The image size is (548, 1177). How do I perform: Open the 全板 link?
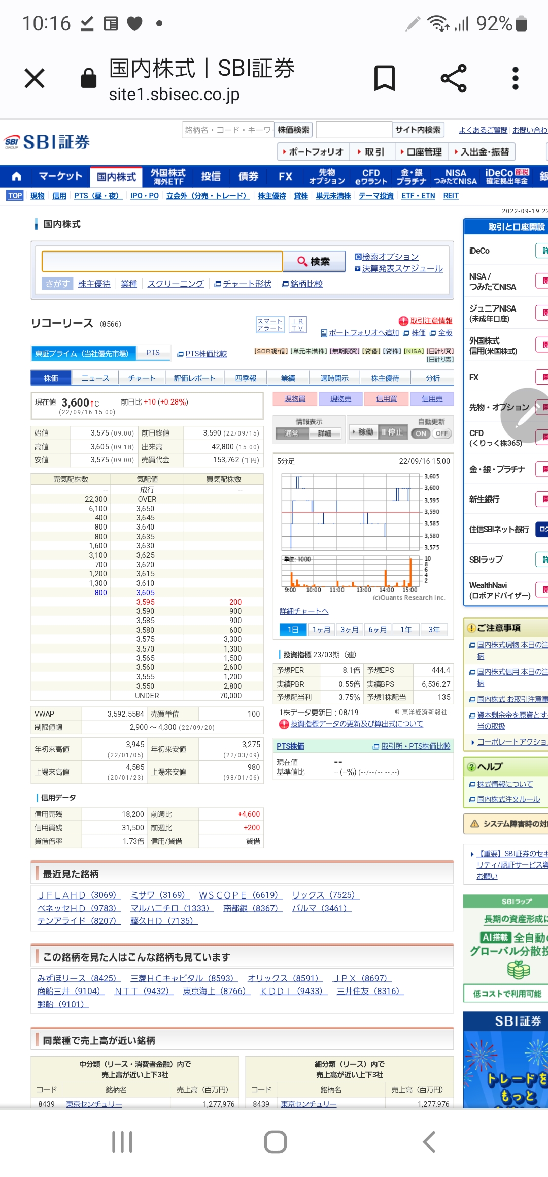click(445, 333)
